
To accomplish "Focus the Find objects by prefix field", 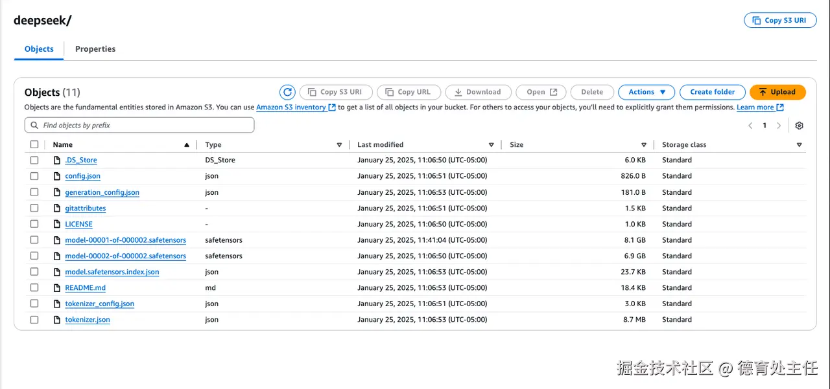I will (x=139, y=126).
